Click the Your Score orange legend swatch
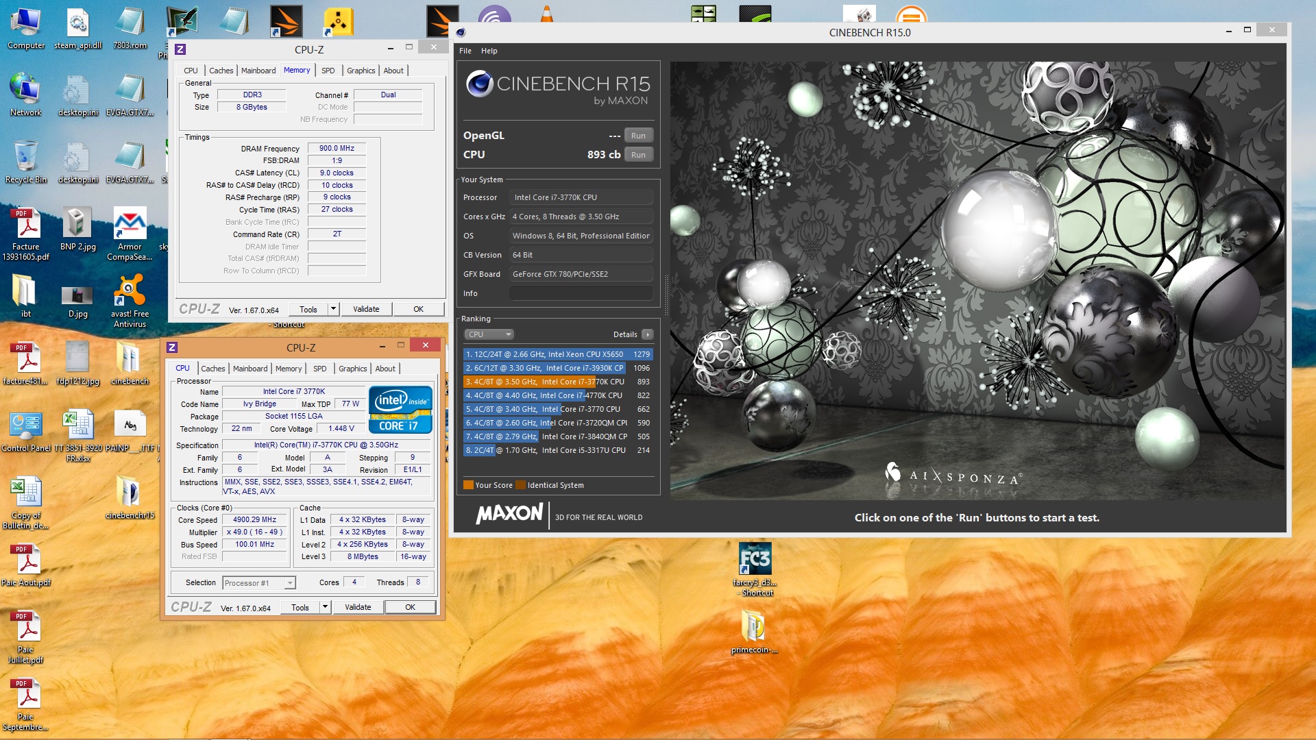Image resolution: width=1316 pixels, height=740 pixels. (x=468, y=485)
